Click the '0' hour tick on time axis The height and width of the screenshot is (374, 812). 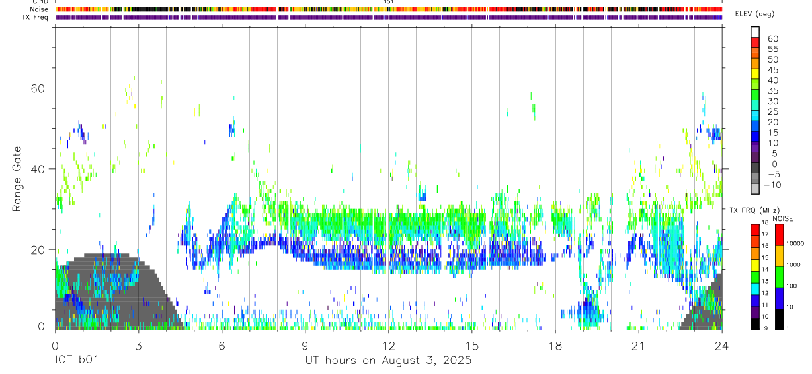[55, 345]
